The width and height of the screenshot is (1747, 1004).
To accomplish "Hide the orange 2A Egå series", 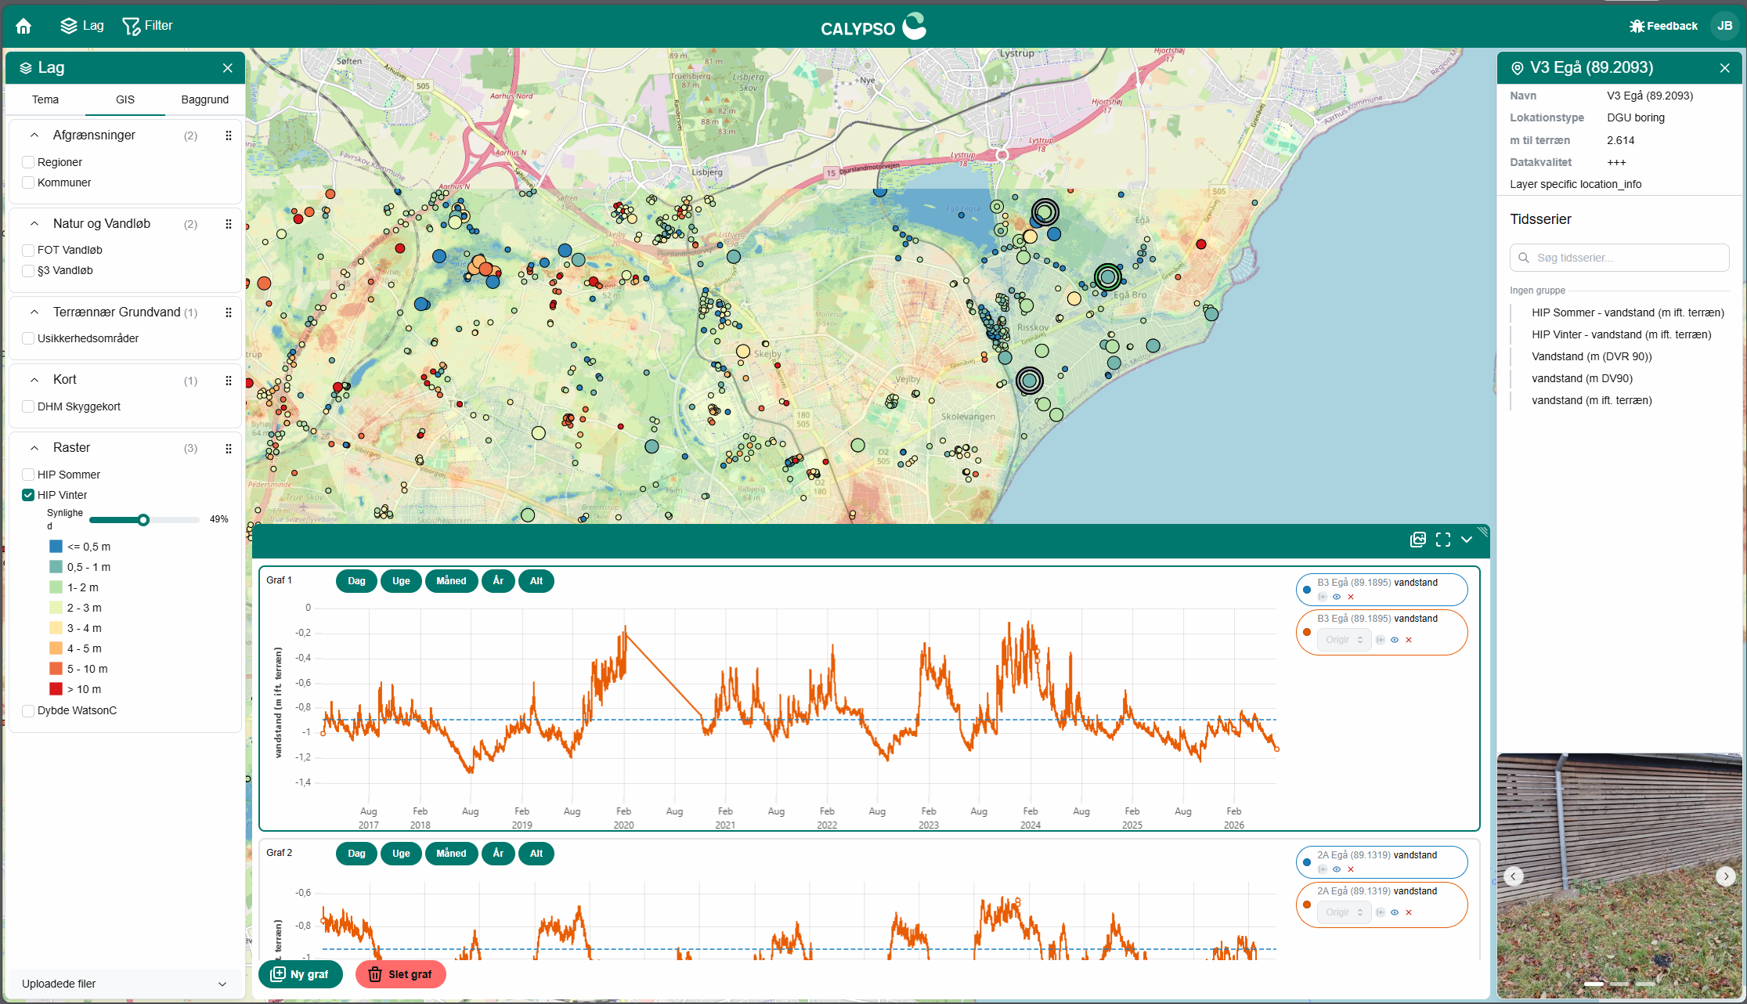I will 1395,912.
